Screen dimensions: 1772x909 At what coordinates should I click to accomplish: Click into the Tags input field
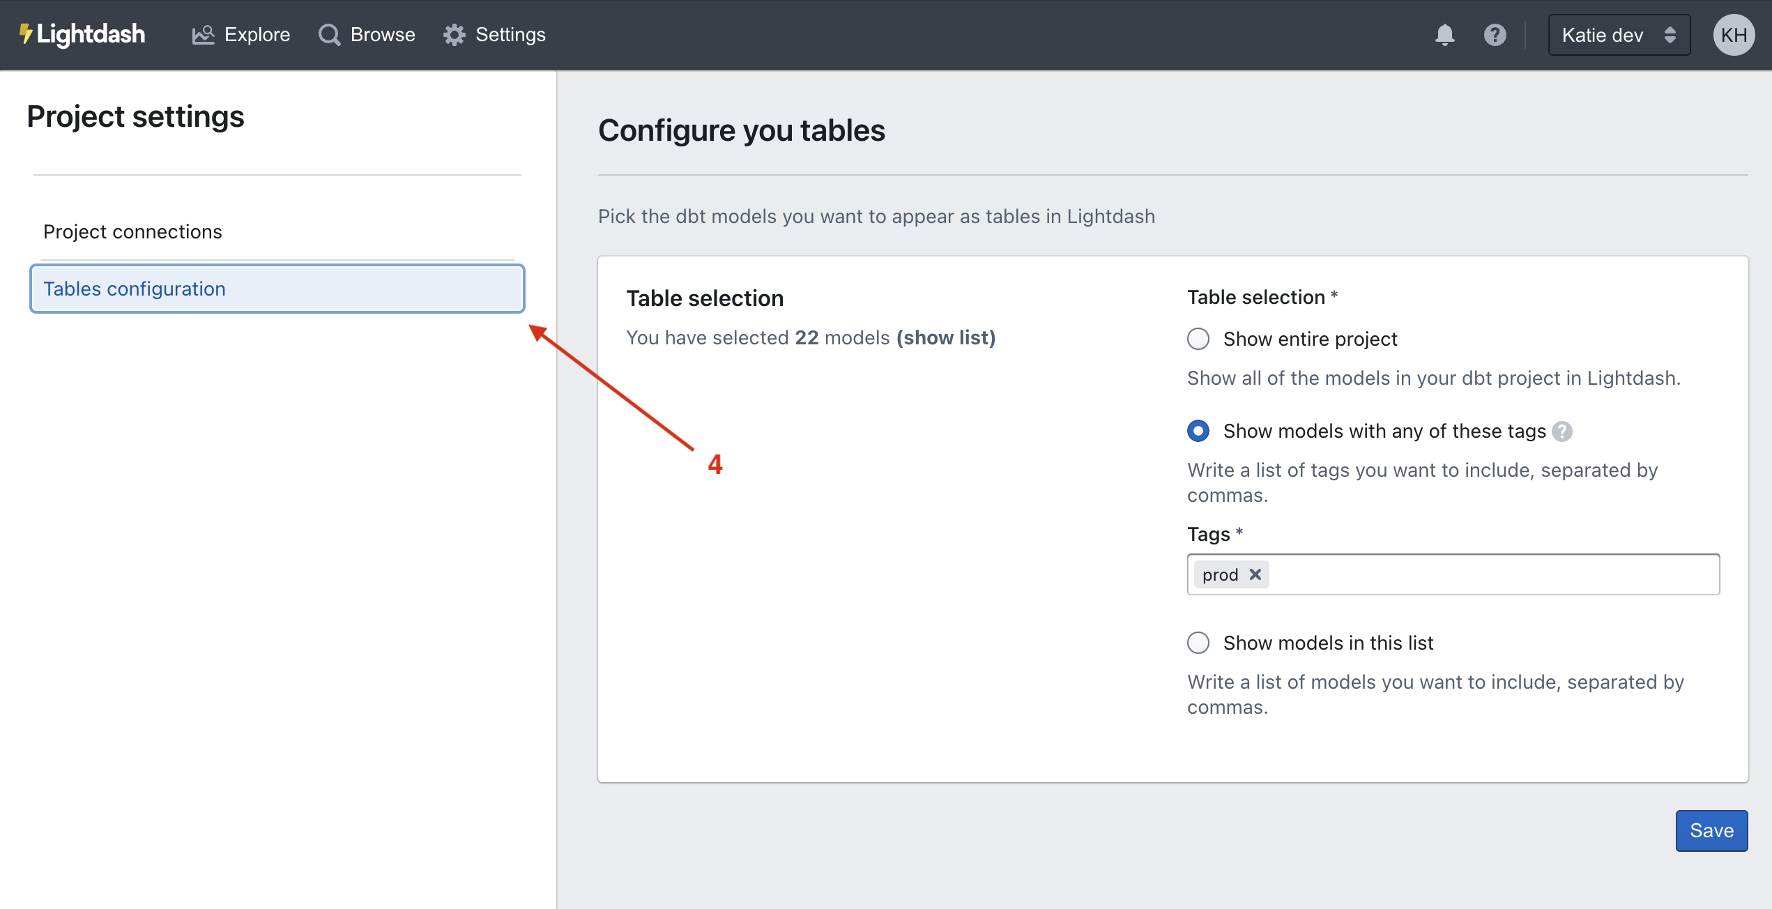pyautogui.click(x=1492, y=574)
